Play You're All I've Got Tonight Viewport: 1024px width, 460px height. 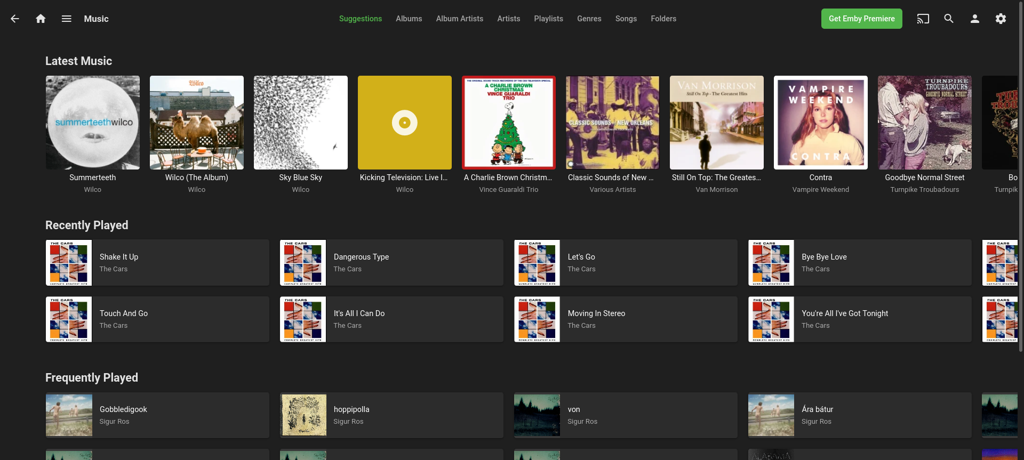pos(860,319)
